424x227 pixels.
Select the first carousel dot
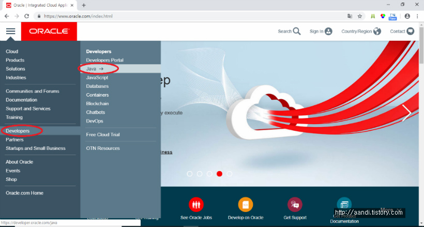click(x=190, y=174)
